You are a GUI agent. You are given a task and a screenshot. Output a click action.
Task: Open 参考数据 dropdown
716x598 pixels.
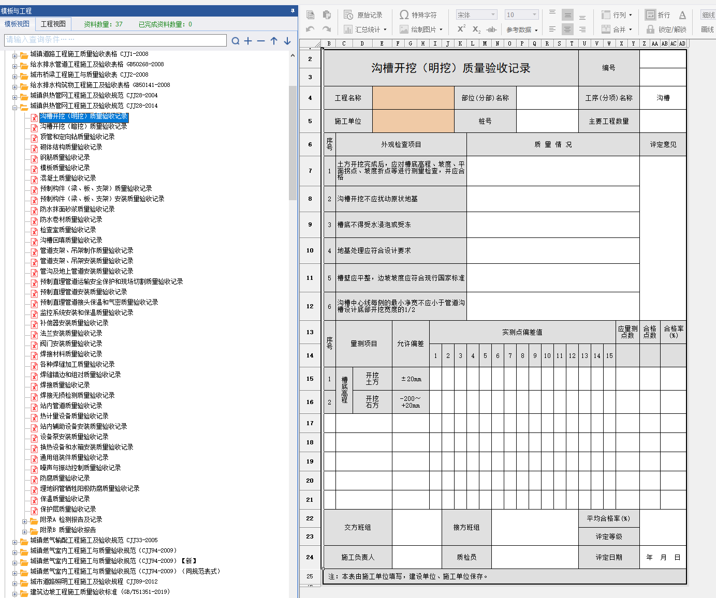(522, 29)
